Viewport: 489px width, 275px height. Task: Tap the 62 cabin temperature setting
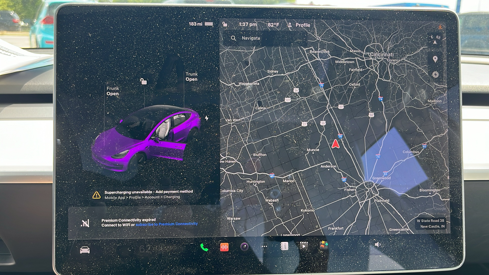click(145, 249)
